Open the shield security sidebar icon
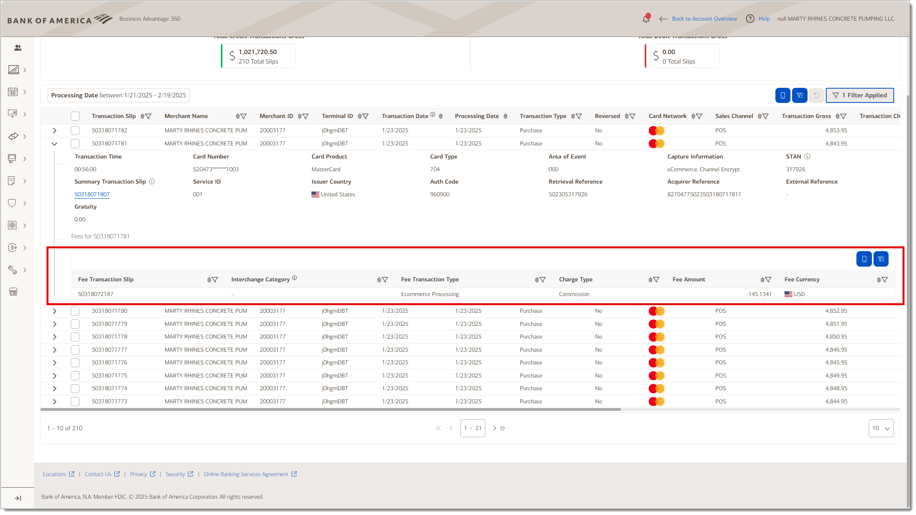 12,203
